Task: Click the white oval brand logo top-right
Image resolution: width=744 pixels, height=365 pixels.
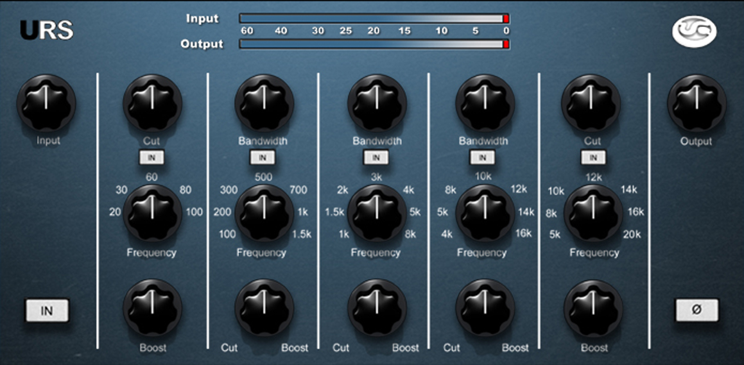Action: click(x=695, y=31)
